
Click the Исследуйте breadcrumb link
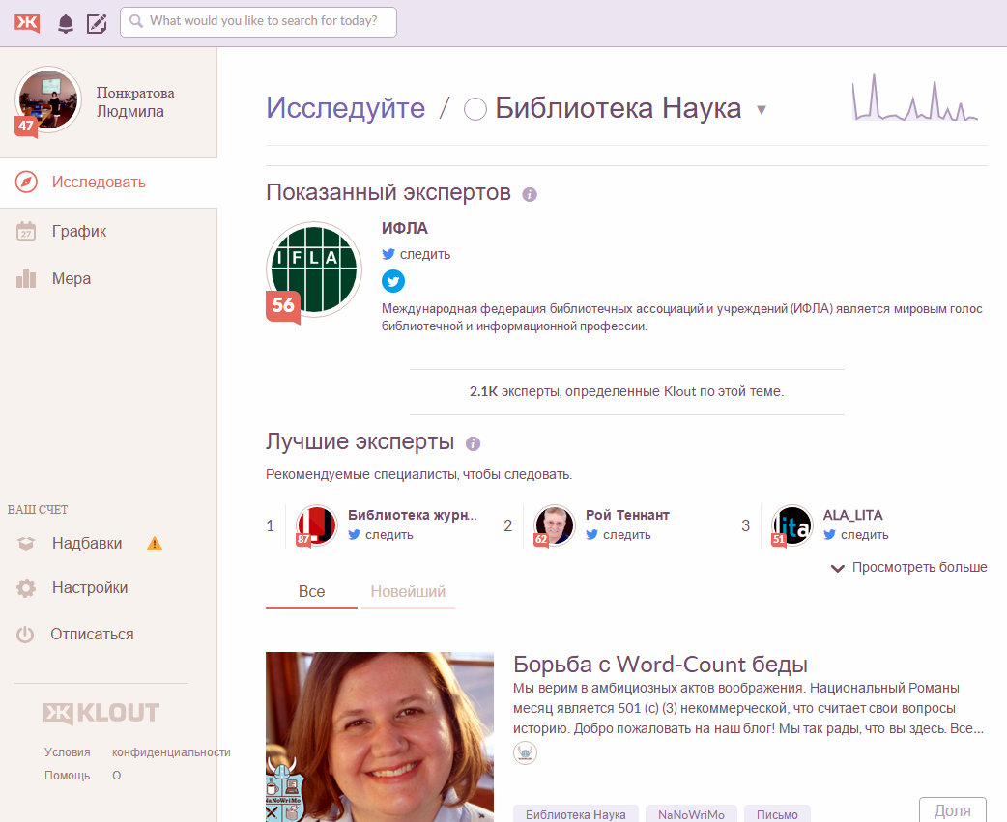coord(346,108)
